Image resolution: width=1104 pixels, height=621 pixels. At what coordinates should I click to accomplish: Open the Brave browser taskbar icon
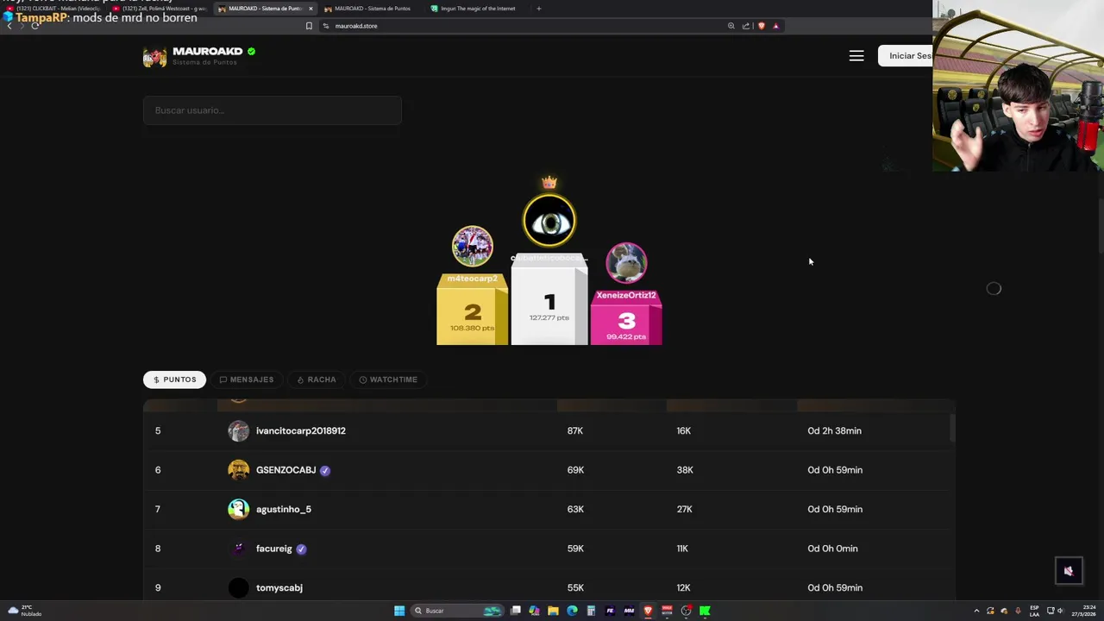coord(648,611)
